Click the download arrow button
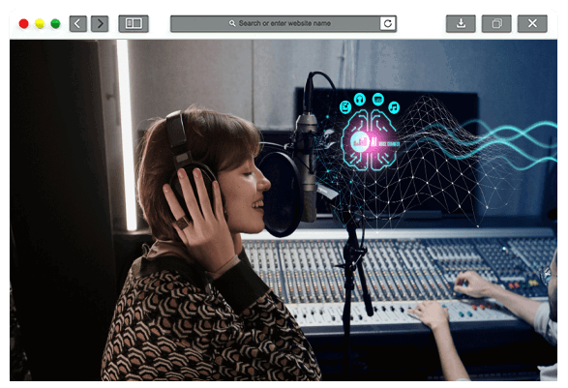Image resolution: width=568 pixels, height=388 pixels. [461, 24]
